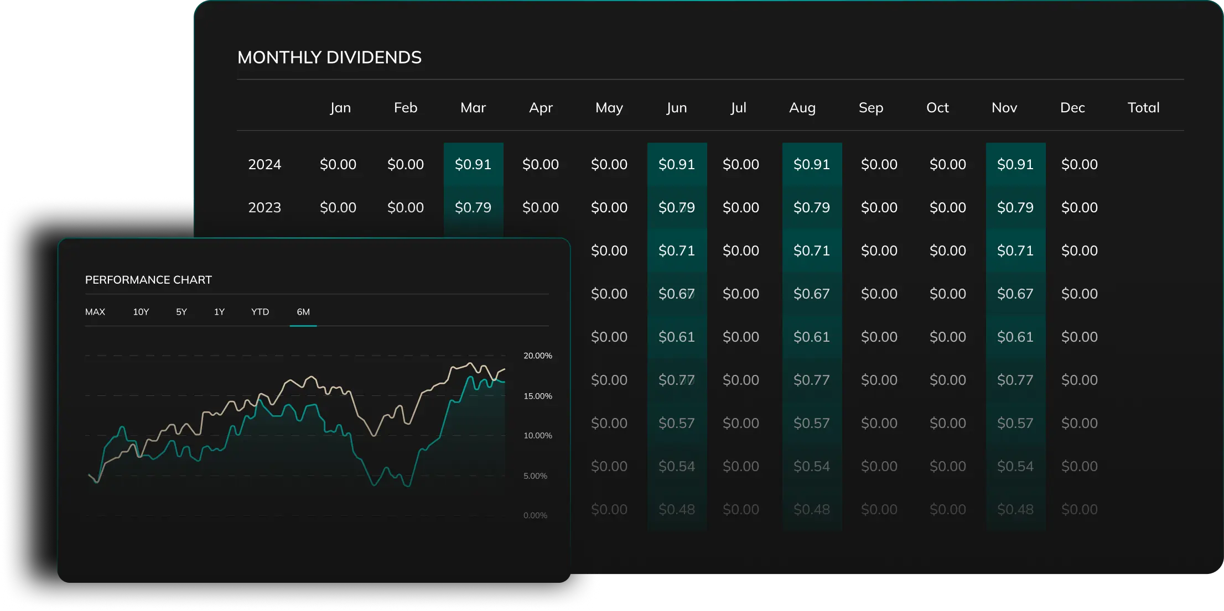
Task: Select the 2024 row label
Action: [264, 165]
